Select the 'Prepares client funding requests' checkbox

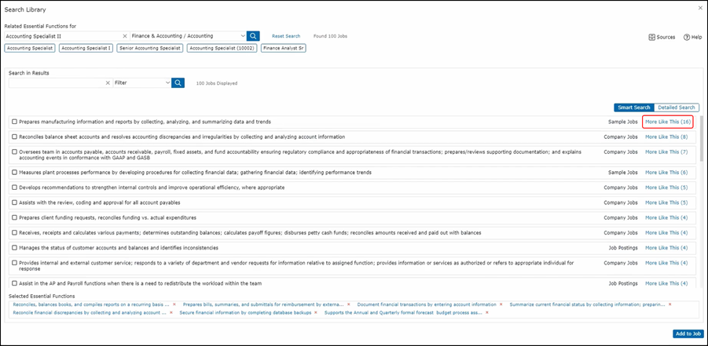pos(14,217)
